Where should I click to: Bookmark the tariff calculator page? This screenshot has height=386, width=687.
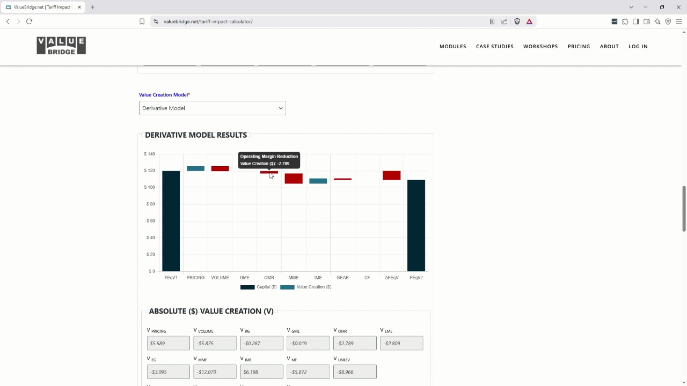(x=142, y=21)
